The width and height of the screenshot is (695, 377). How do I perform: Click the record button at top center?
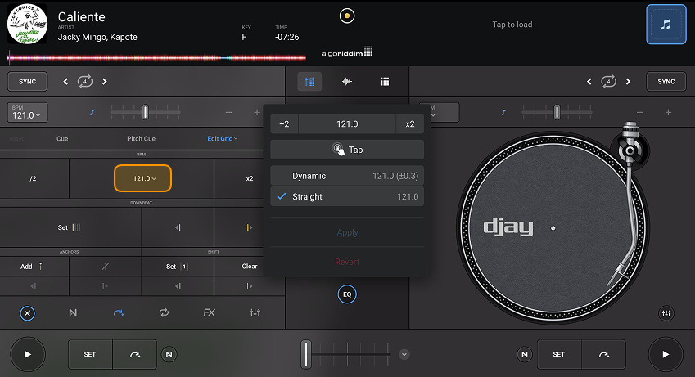coord(347,16)
